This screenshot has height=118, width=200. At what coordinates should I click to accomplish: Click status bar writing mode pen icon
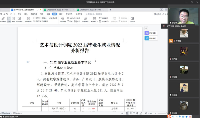[x=141, y=113]
